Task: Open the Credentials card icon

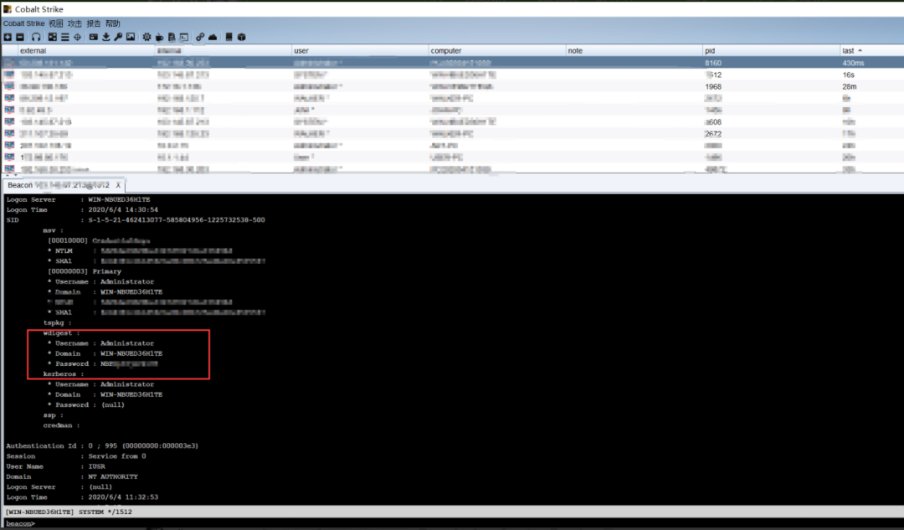Action: coord(94,37)
